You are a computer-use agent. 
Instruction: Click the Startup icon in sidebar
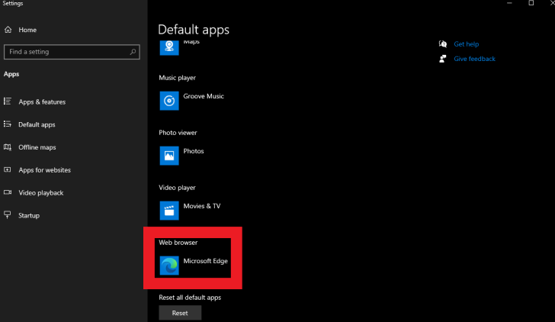coord(8,215)
